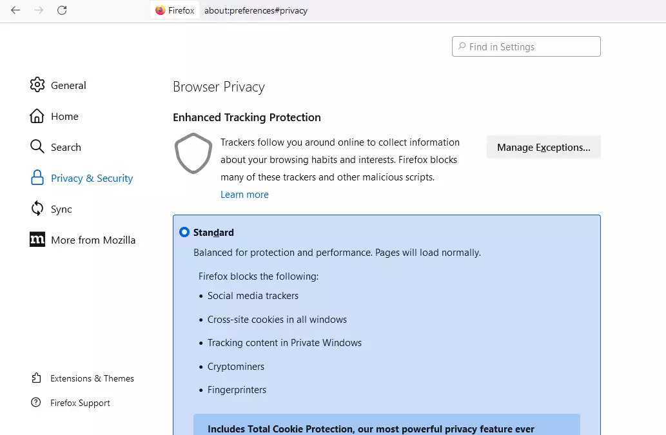This screenshot has width=666, height=435.
Task: Click the 'Fingerprinters' list item
Action: [237, 390]
